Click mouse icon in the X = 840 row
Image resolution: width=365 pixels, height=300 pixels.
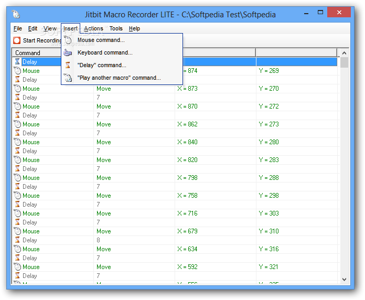coord(17,142)
